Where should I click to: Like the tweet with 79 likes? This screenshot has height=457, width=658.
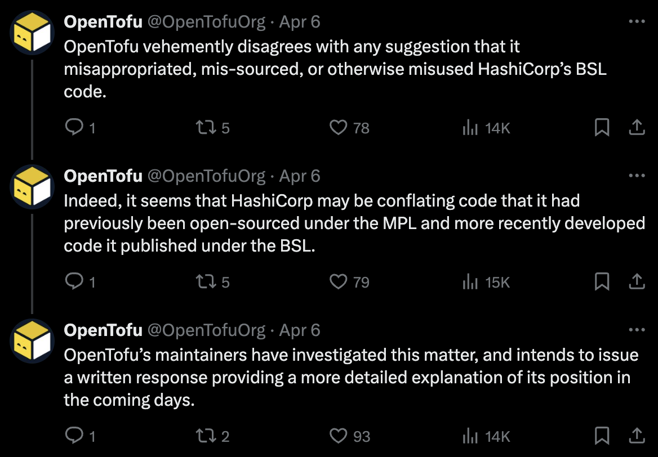tap(338, 282)
